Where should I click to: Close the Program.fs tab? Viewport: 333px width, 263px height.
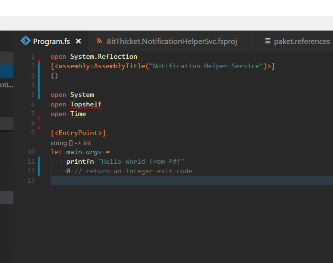click(78, 41)
